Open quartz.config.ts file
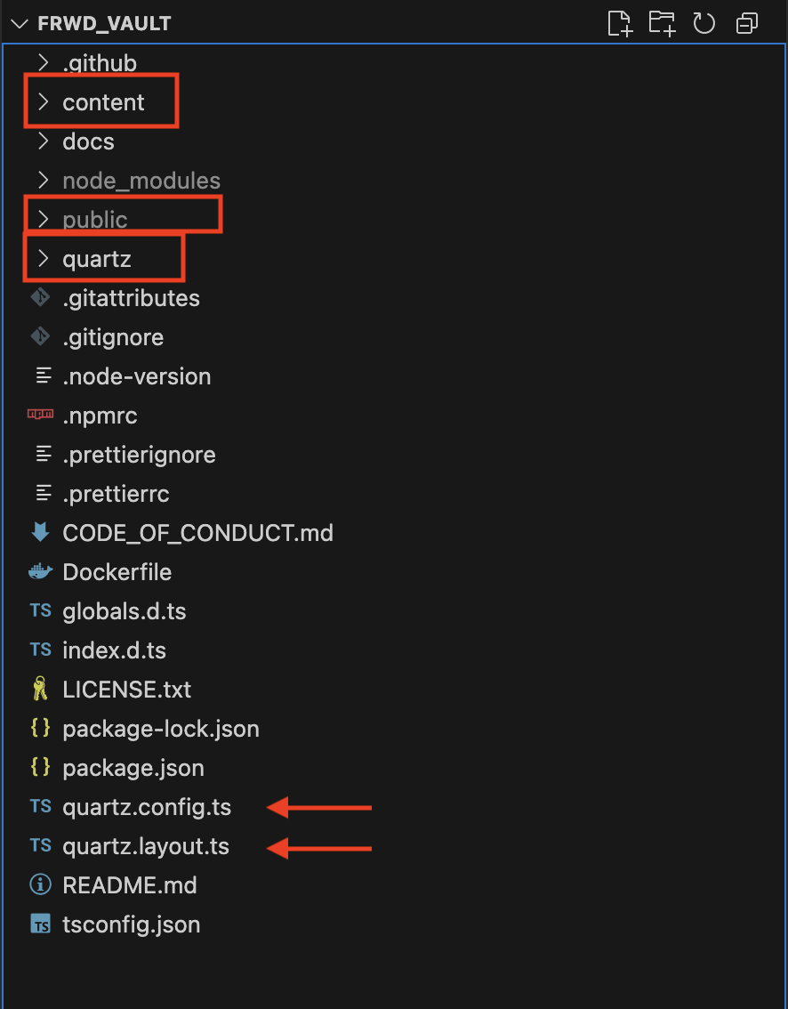 coord(147,807)
